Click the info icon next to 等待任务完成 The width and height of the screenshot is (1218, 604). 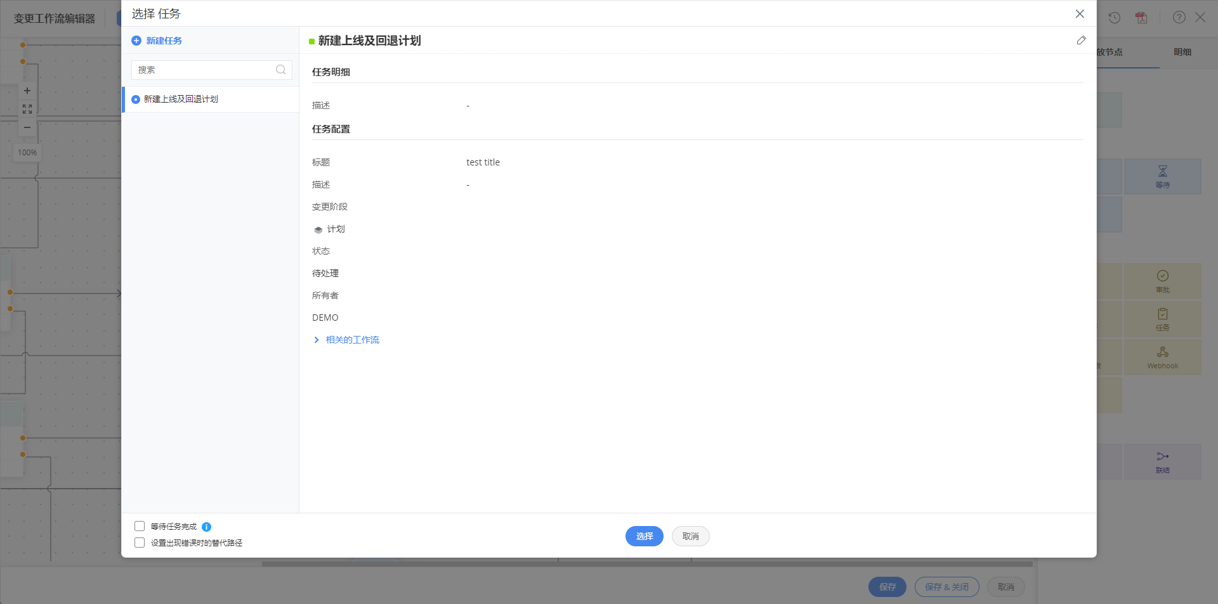tap(206, 527)
